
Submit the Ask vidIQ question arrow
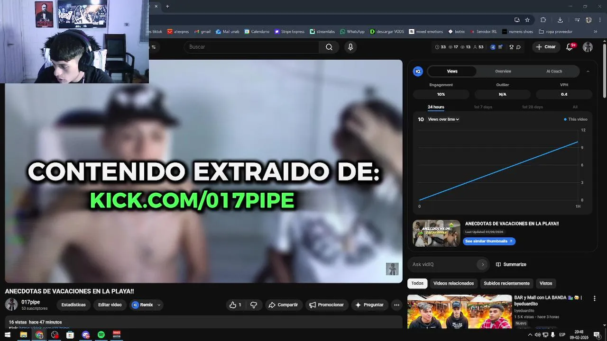[483, 264]
